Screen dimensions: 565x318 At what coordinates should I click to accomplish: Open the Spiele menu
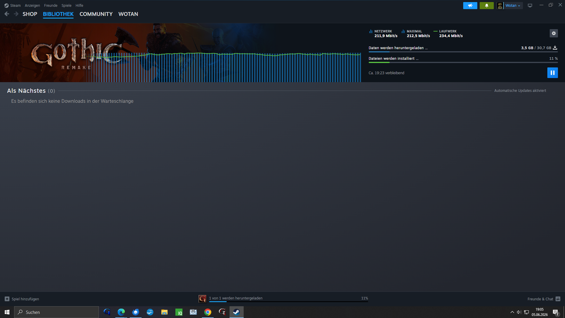pyautogui.click(x=66, y=6)
